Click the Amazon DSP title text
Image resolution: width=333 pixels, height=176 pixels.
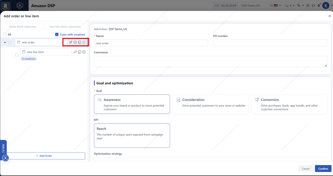43,6
